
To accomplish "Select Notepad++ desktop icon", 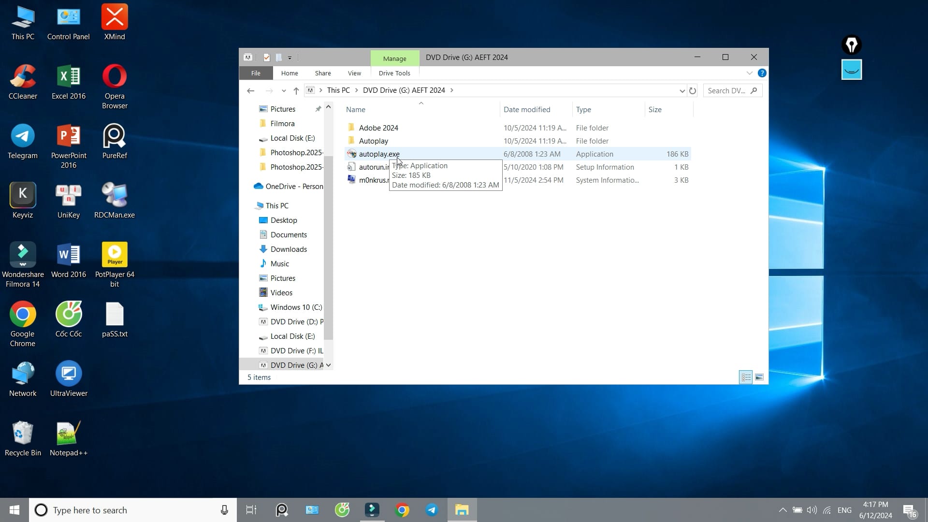I will click(x=69, y=438).
